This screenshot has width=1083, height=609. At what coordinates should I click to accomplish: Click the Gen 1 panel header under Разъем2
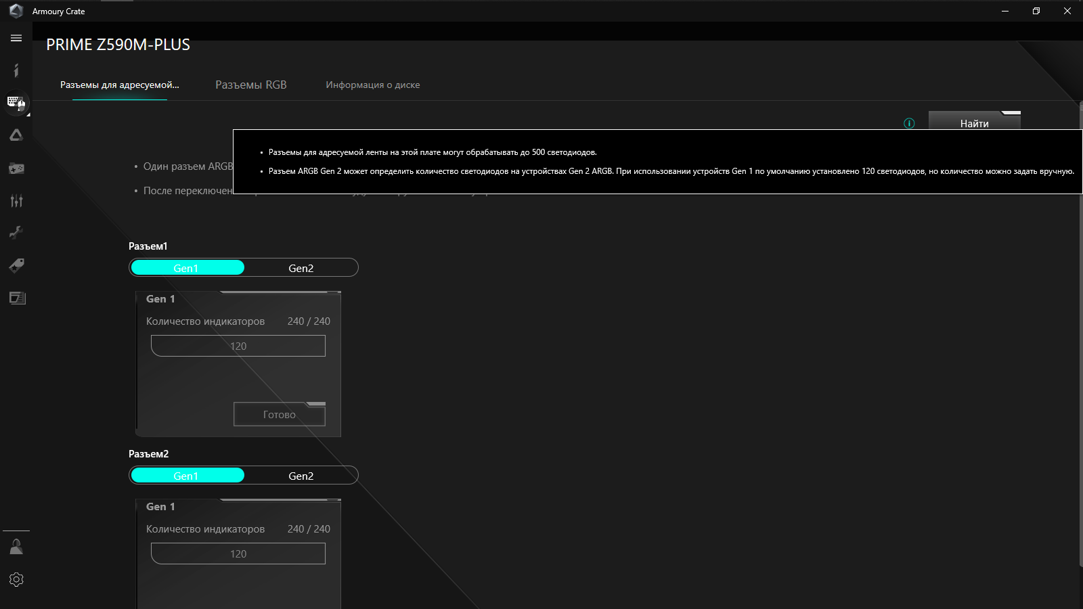(160, 507)
